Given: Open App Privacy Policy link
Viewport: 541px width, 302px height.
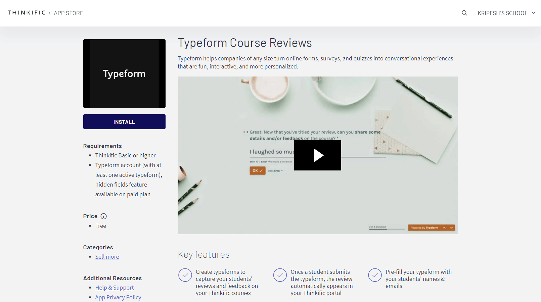Looking at the screenshot, I should [x=118, y=297].
